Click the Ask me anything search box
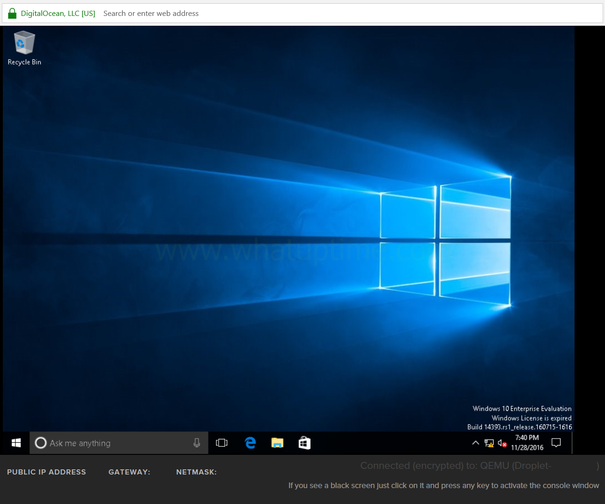Image resolution: width=605 pixels, height=504 pixels. [119, 443]
